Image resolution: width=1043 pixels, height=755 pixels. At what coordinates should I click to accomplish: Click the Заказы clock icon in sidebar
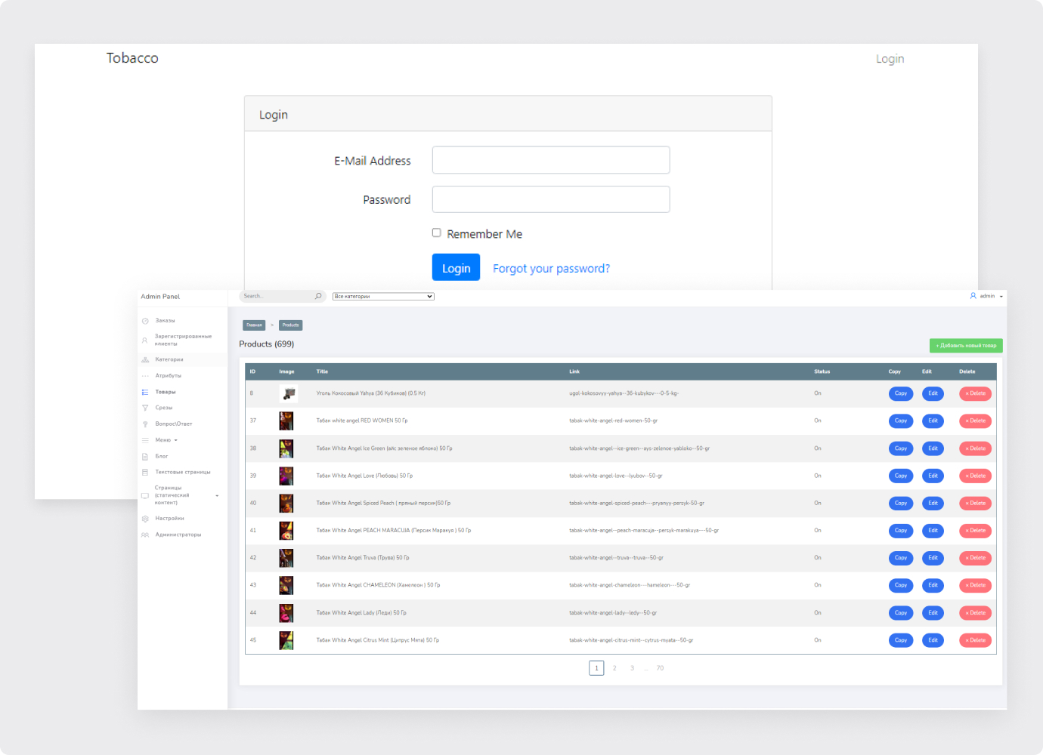click(145, 321)
